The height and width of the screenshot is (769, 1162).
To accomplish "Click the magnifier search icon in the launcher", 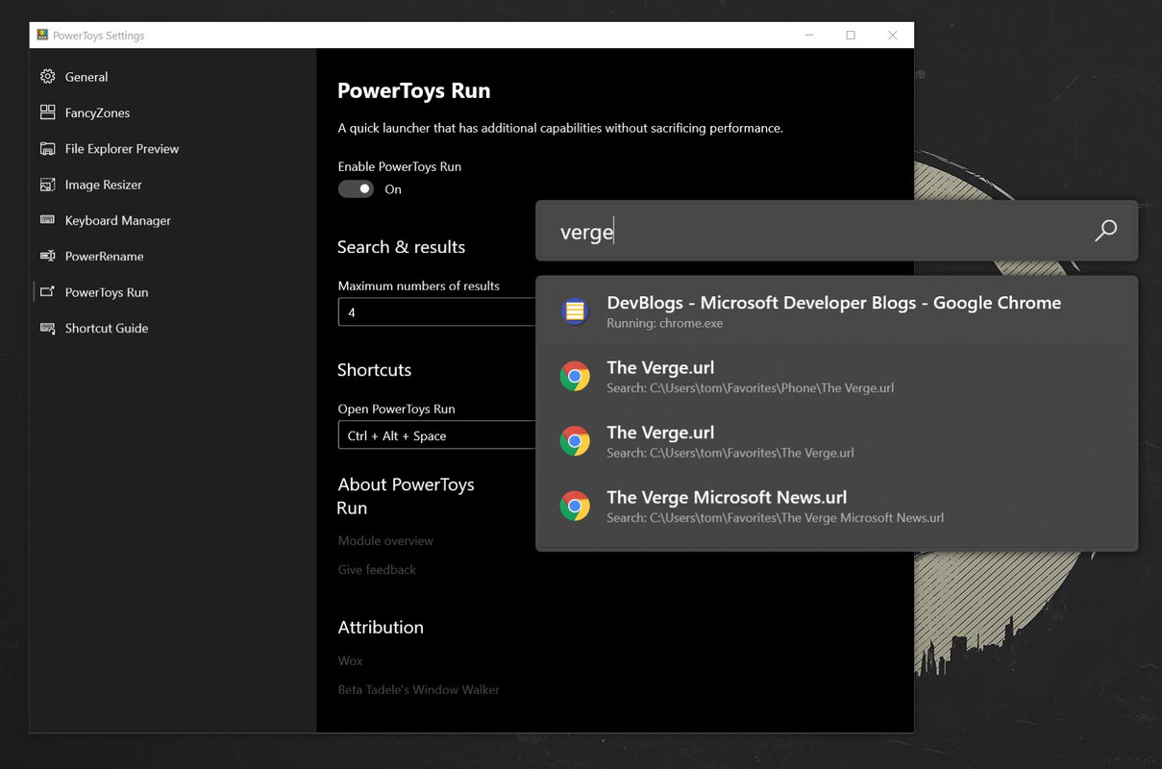I will pos(1106,231).
